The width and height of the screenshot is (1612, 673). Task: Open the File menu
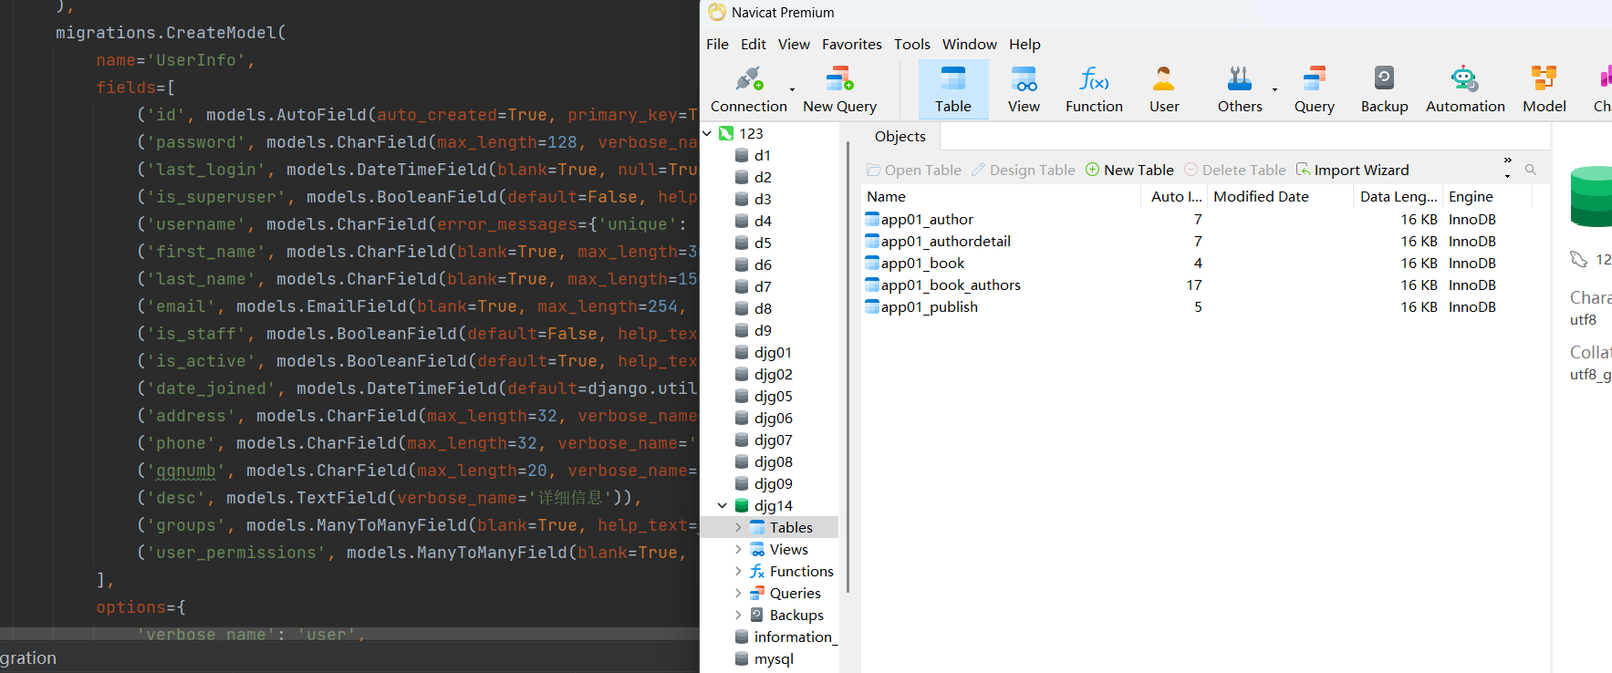coord(717,44)
